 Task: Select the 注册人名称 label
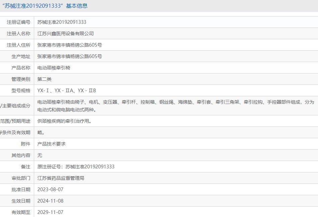coord(18,34)
